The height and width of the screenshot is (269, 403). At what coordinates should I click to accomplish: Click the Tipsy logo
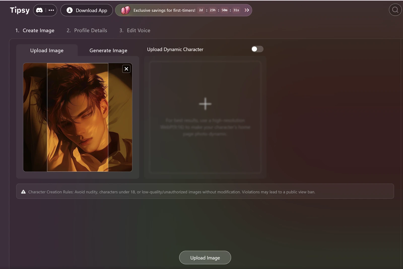pos(20,10)
